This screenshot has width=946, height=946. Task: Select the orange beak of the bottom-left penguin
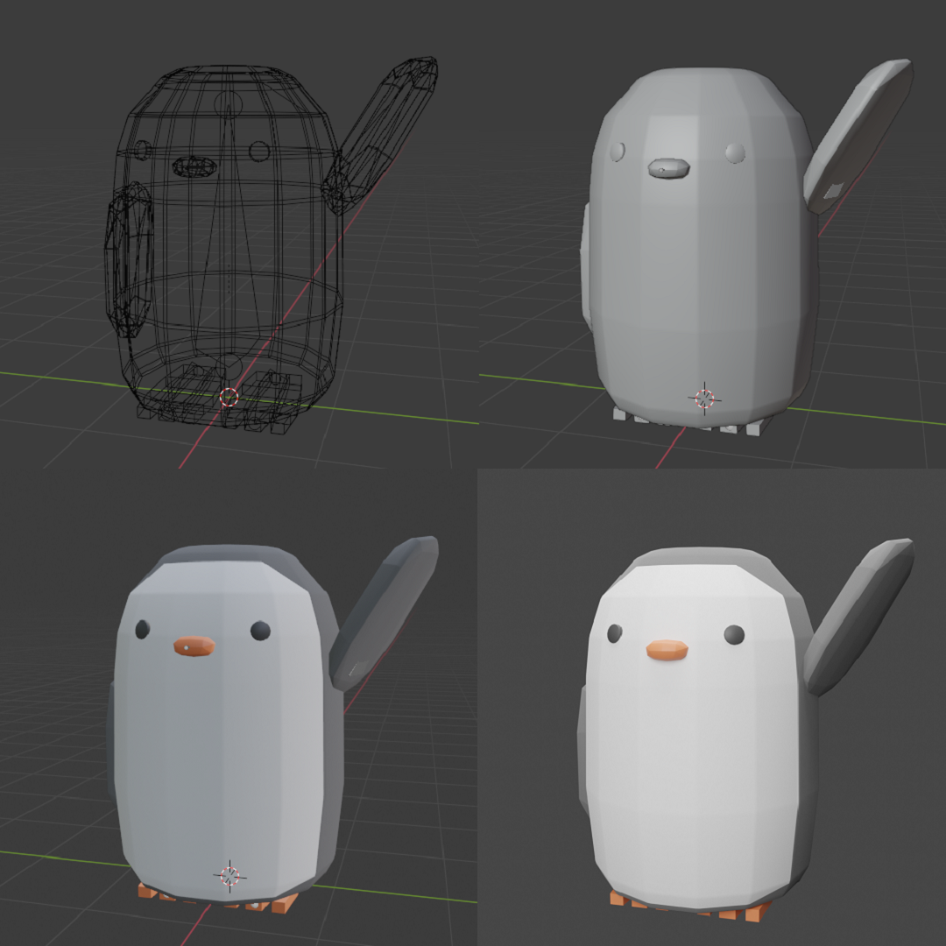point(194,646)
